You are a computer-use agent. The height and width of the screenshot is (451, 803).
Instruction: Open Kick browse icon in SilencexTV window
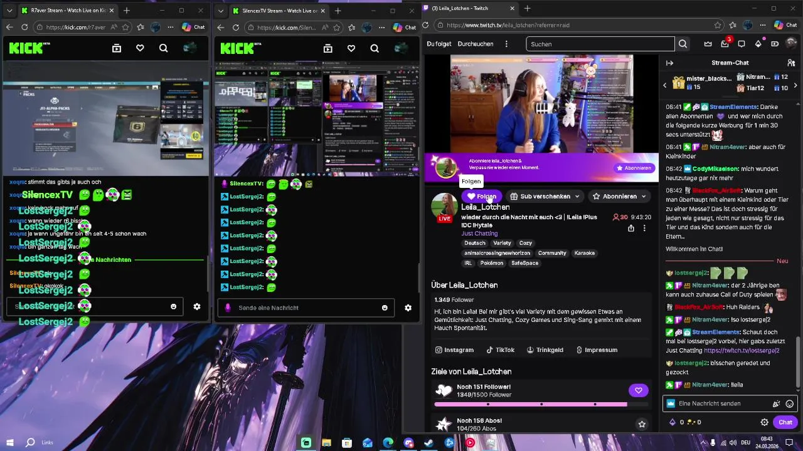tap(327, 48)
